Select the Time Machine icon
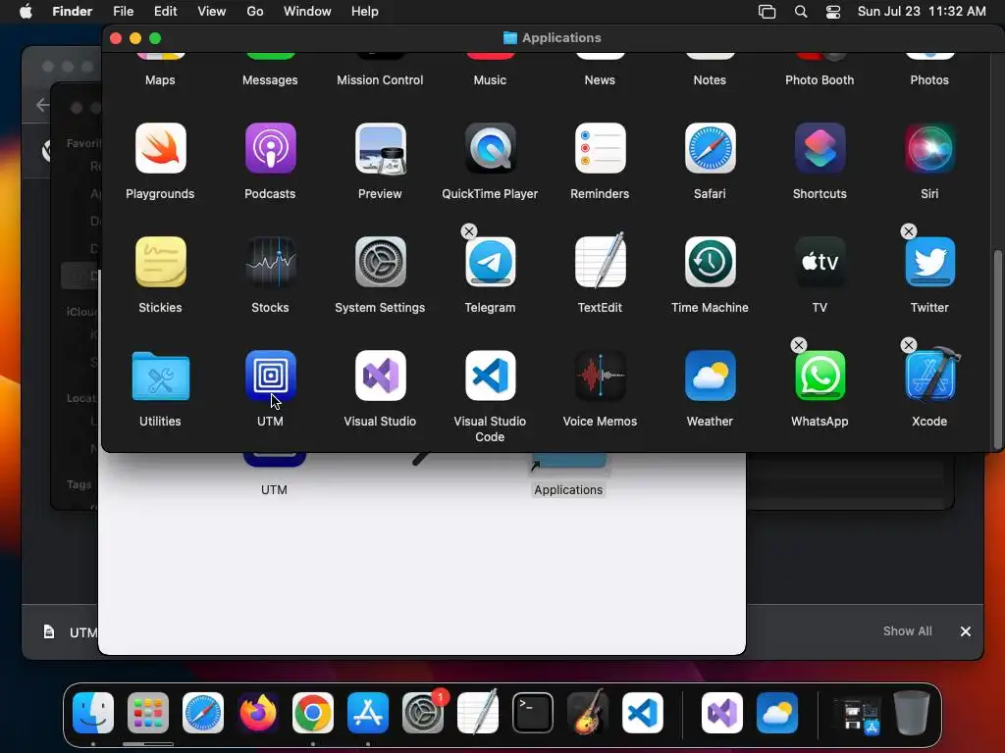The width and height of the screenshot is (1005, 753). tap(711, 262)
